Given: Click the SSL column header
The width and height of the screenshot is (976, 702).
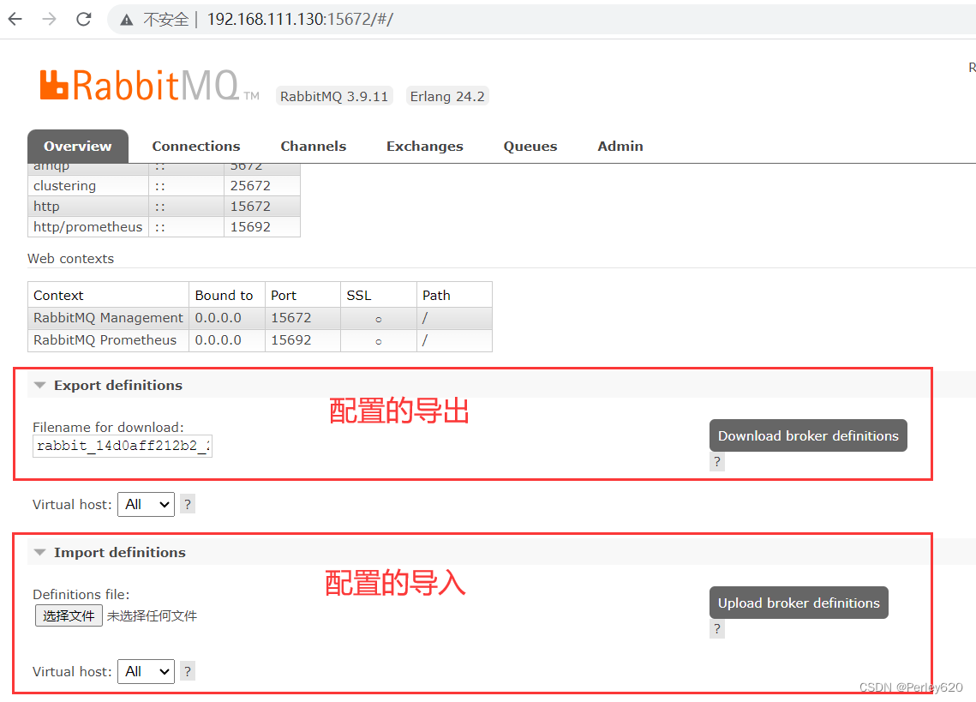Looking at the screenshot, I should [379, 295].
